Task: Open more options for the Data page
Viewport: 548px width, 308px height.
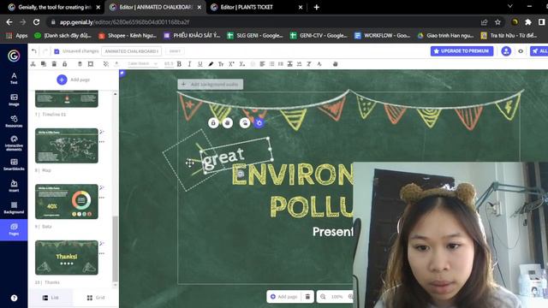Action: click(x=102, y=198)
